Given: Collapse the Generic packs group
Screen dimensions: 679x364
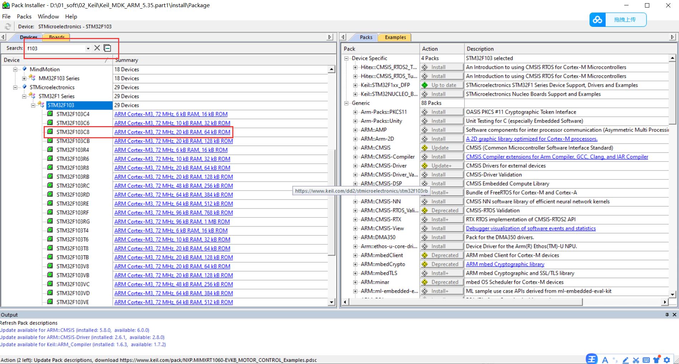Looking at the screenshot, I should click(346, 103).
